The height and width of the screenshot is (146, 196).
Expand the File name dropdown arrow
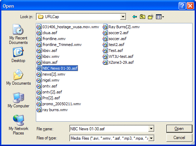(151, 129)
